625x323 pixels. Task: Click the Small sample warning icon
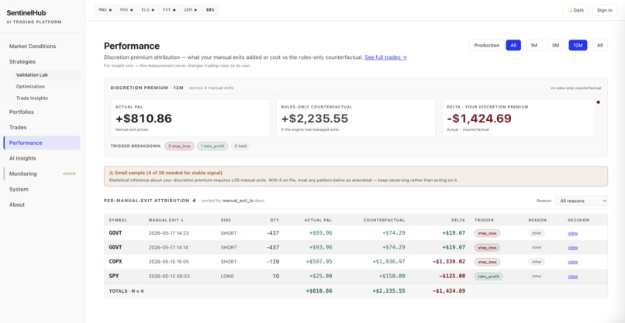point(111,173)
